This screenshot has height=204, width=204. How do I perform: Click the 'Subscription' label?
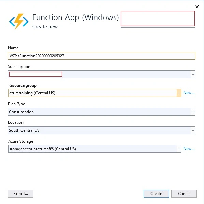coord(19,67)
